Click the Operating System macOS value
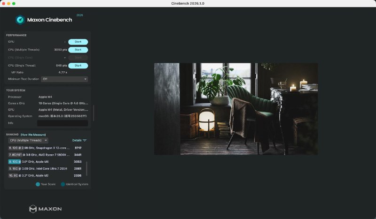The height and width of the screenshot is (219, 376). coord(63,116)
